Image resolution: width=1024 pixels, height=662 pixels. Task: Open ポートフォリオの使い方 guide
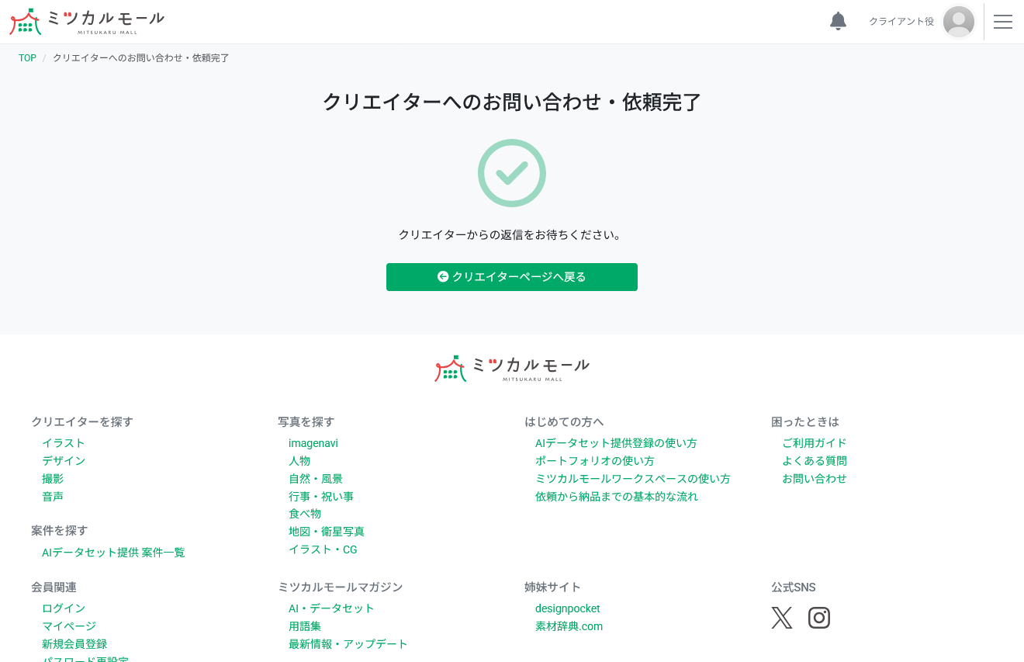pos(595,460)
